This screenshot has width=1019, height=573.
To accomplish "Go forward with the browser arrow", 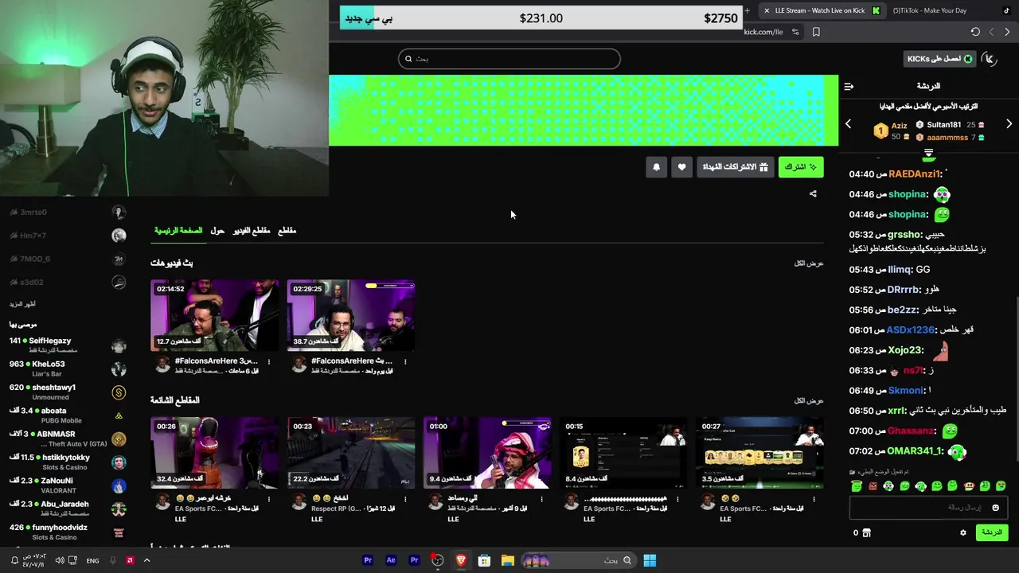I will click(1007, 32).
